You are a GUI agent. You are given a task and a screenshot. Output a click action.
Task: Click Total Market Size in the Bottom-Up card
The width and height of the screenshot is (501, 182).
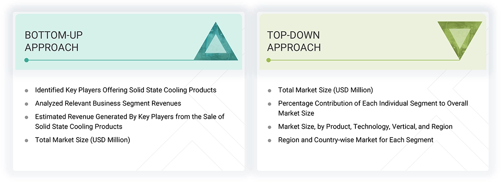point(82,140)
